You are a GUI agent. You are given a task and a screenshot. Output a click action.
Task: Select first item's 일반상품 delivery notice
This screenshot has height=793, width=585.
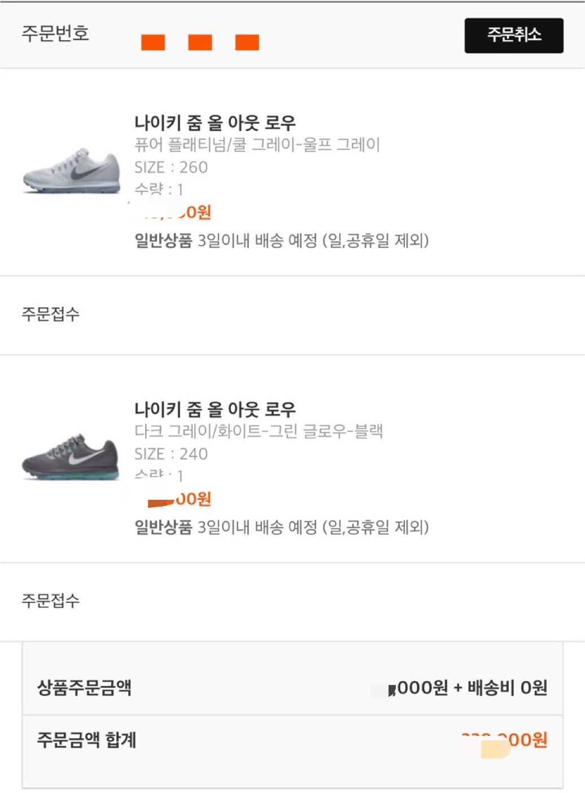point(282,241)
